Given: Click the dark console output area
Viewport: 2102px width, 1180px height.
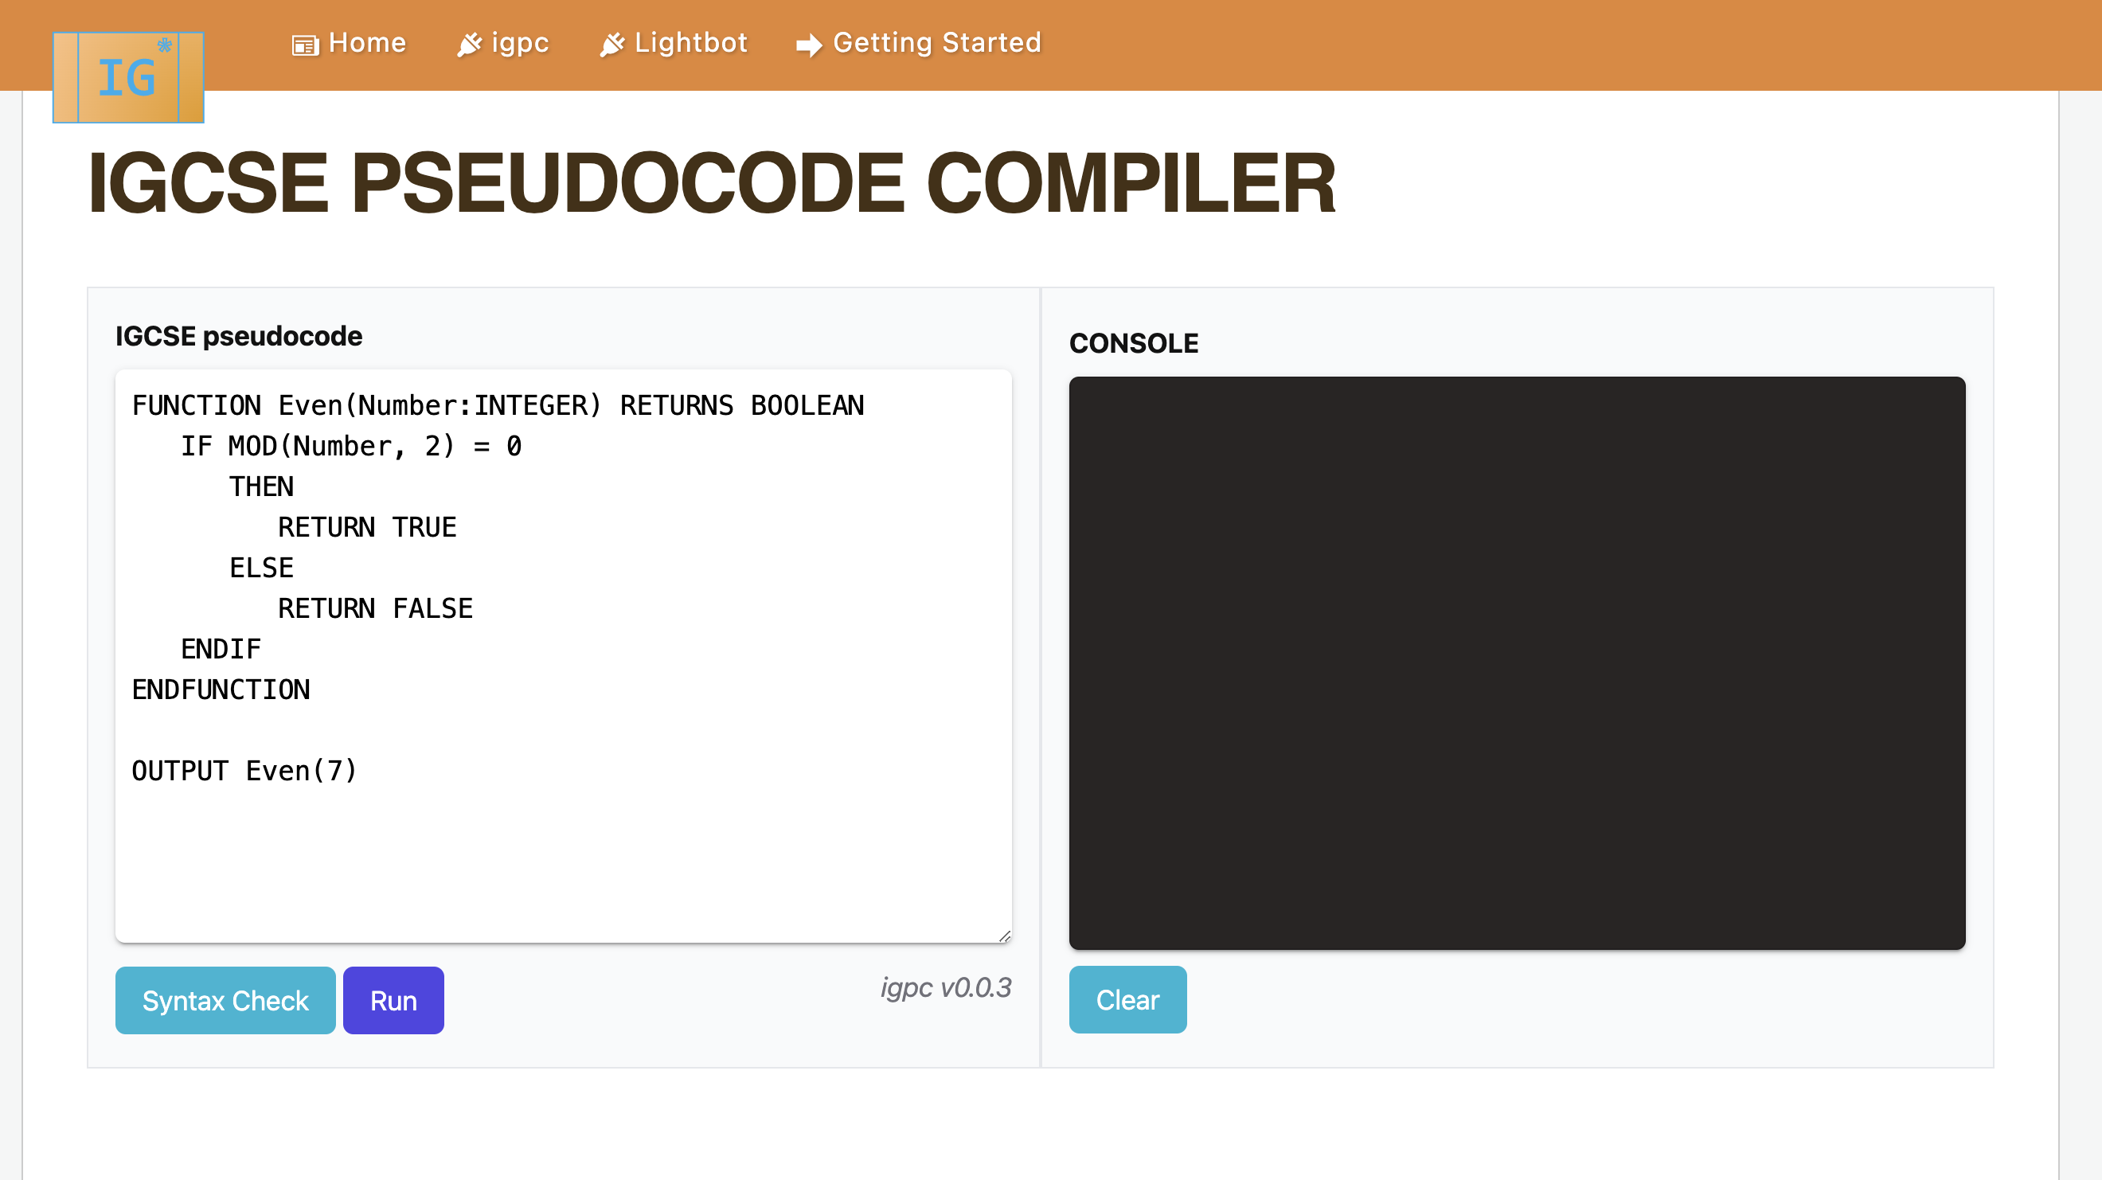Looking at the screenshot, I should point(1517,662).
